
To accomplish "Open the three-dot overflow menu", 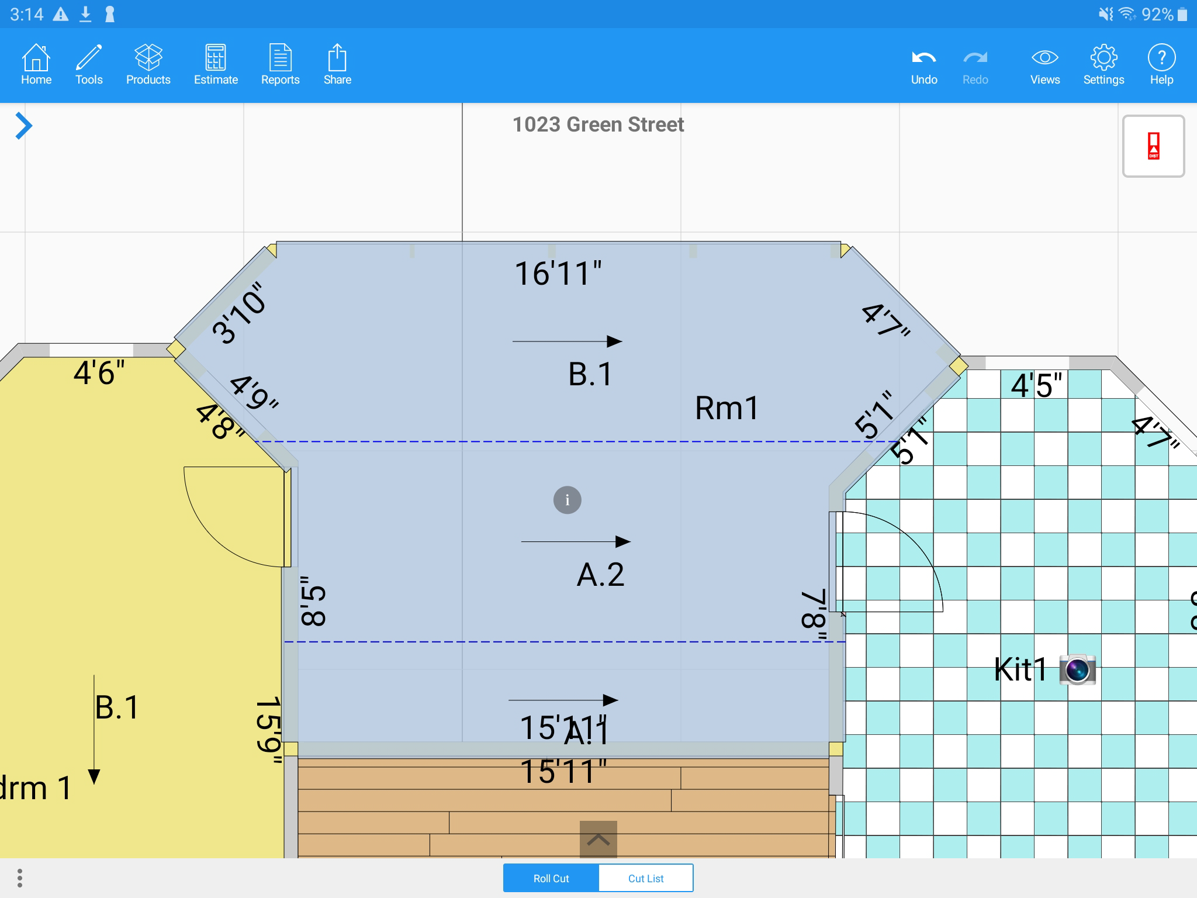I will 20,878.
